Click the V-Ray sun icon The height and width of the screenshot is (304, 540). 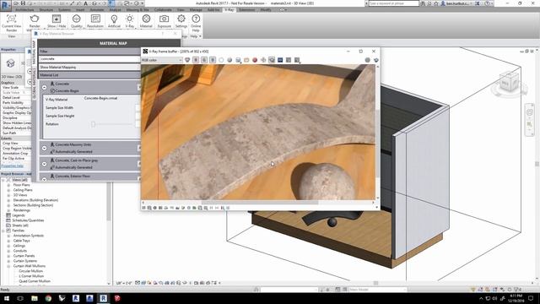point(129,19)
